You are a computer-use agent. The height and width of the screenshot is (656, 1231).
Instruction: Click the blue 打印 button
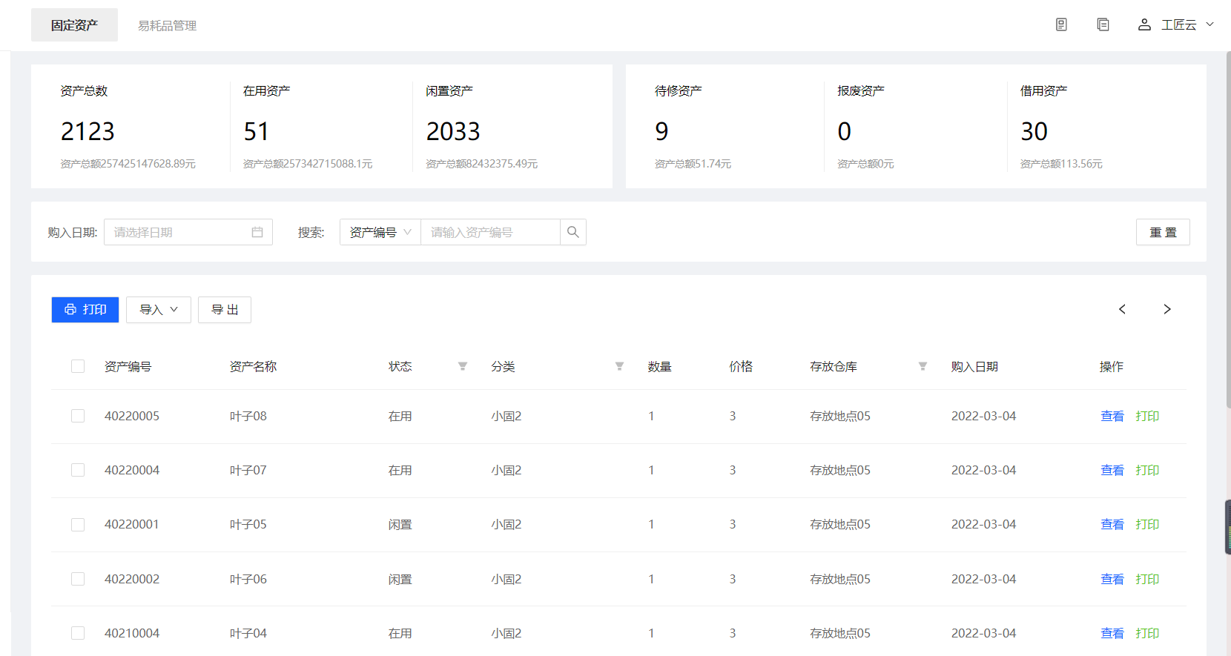click(85, 310)
